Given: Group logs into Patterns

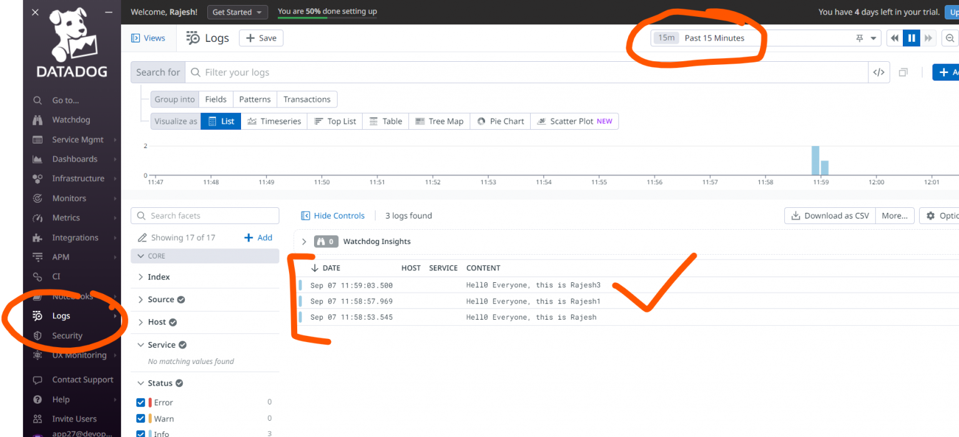Looking at the screenshot, I should (255, 99).
